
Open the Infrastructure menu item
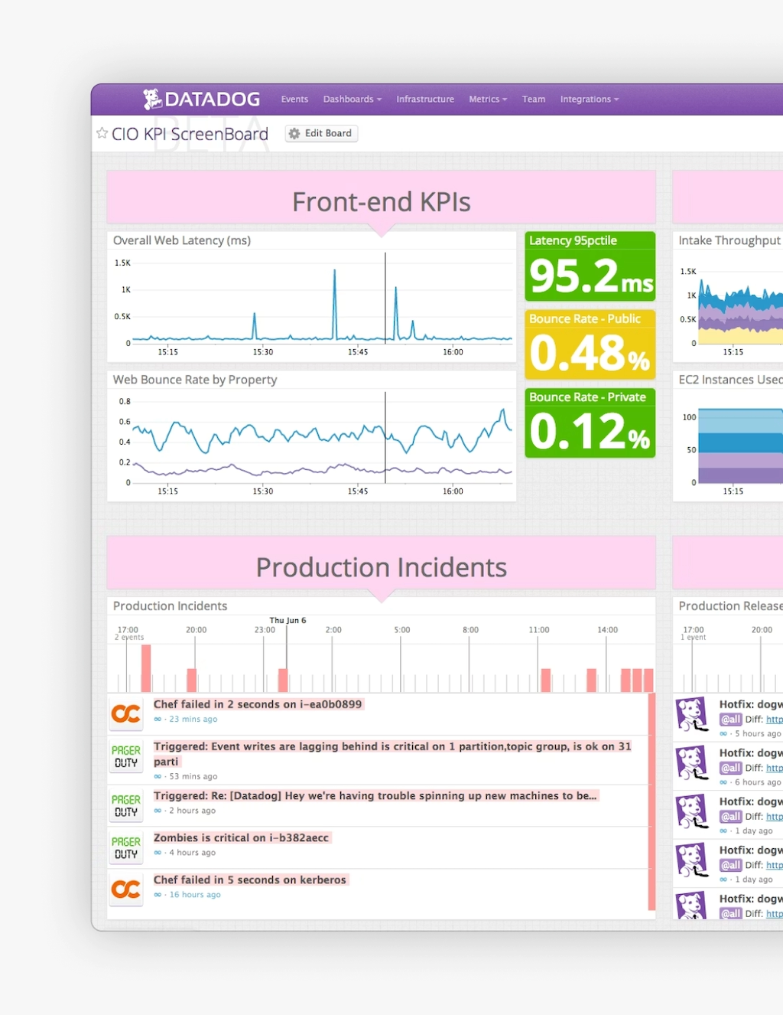[425, 100]
